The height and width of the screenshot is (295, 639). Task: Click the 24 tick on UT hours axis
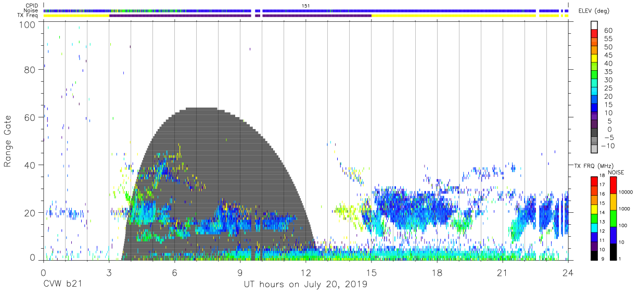click(568, 273)
